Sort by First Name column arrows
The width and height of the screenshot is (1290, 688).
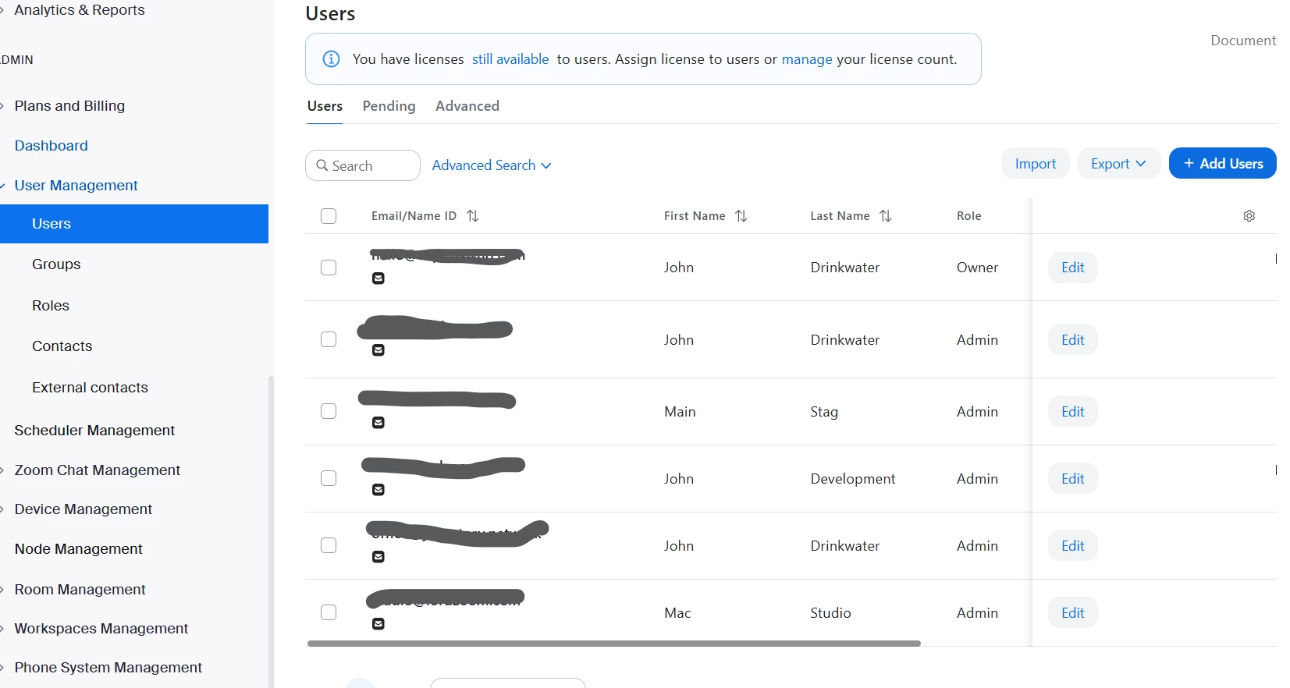741,216
